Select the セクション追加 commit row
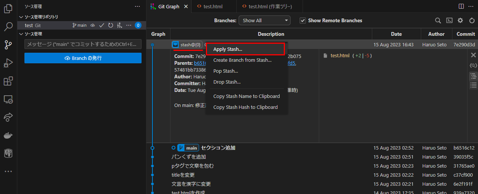478x194 pixels. (x=312, y=148)
